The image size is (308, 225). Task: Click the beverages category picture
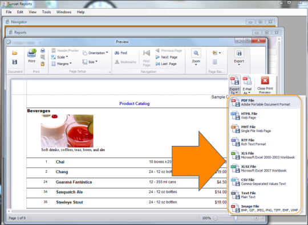tap(67, 131)
